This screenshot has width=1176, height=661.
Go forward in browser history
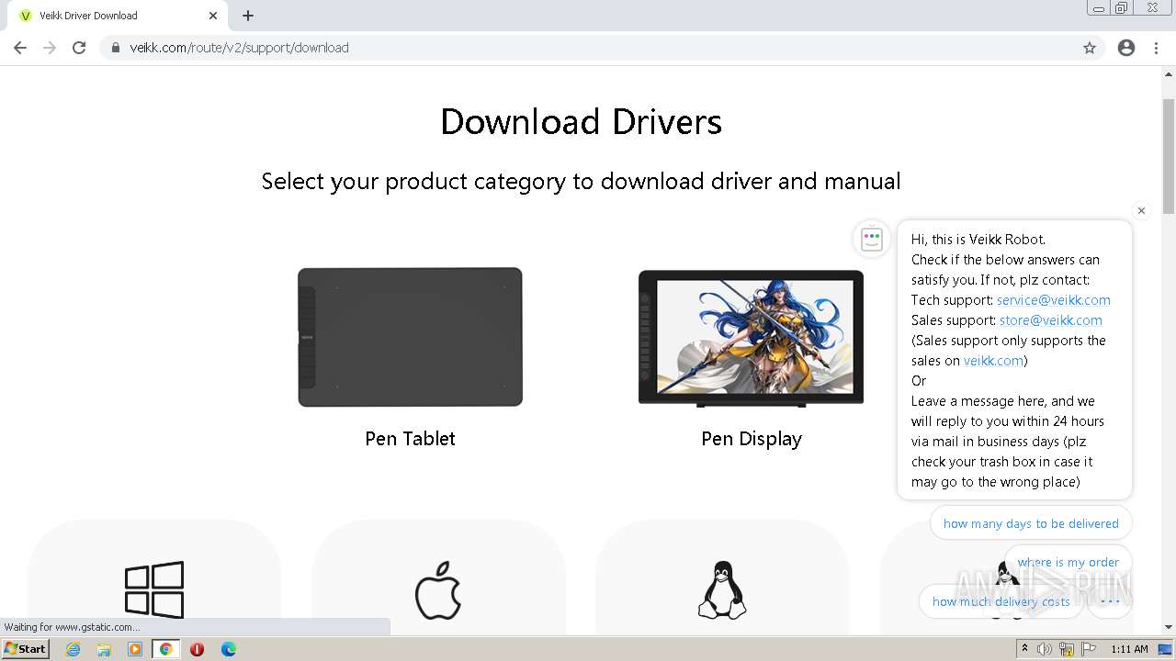(50, 48)
